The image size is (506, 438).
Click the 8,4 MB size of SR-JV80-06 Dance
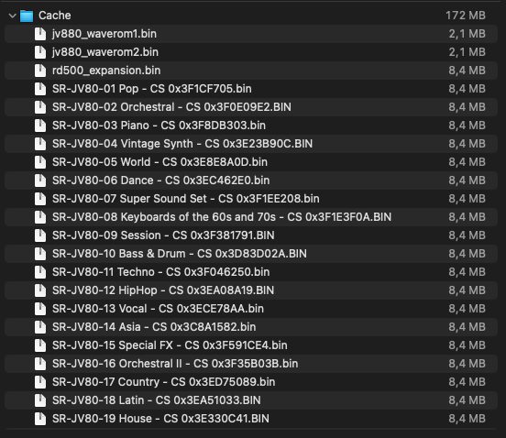click(467, 181)
